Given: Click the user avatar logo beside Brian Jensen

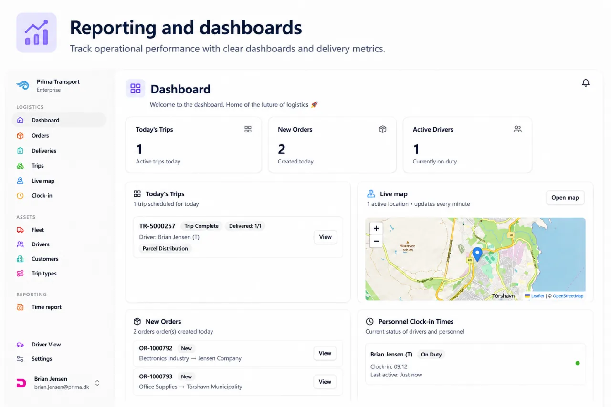Looking at the screenshot, I should pos(21,383).
